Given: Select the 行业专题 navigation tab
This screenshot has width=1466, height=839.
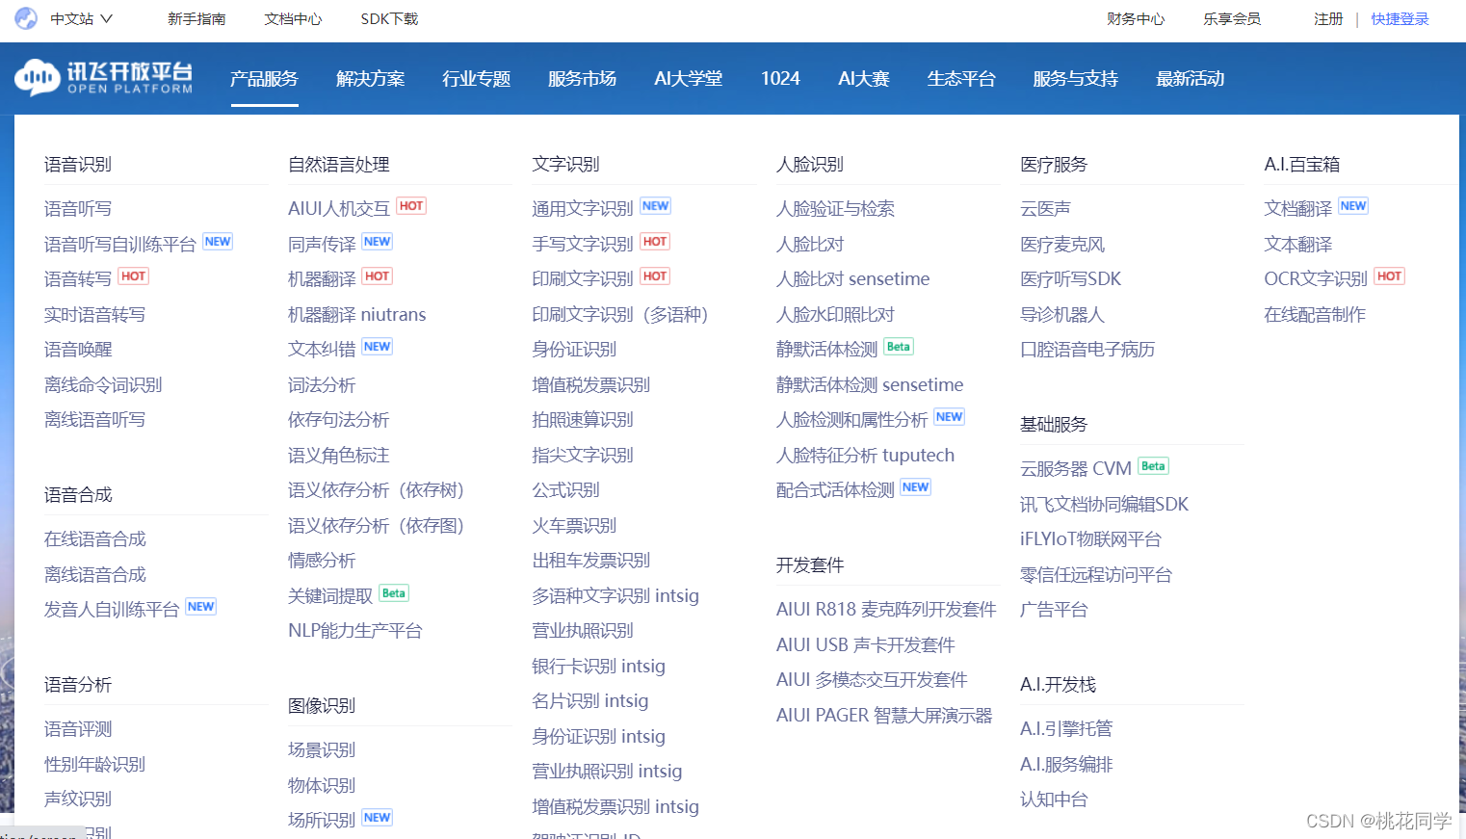Looking at the screenshot, I should [x=476, y=79].
